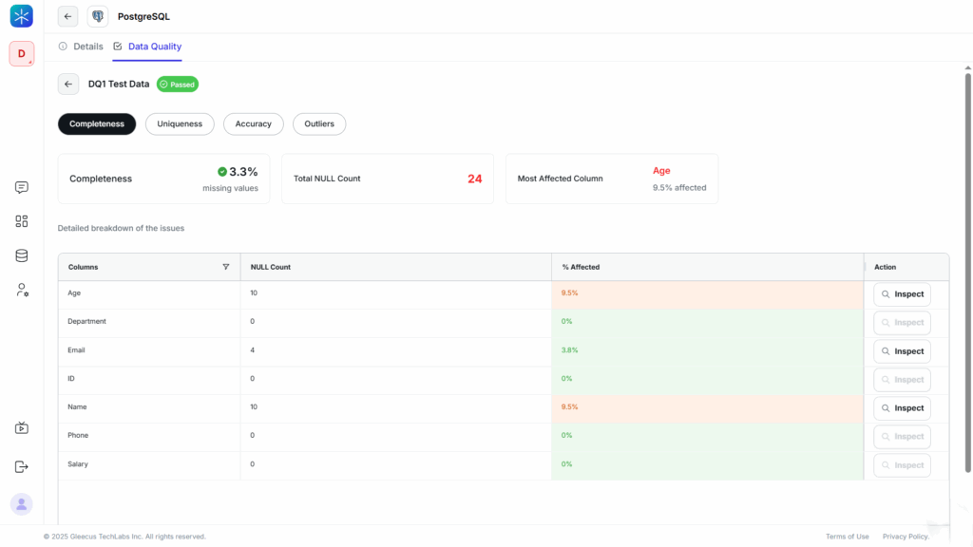Viewport: 973px width, 547px height.
Task: Open the video tutorials sidebar icon
Action: pos(22,428)
